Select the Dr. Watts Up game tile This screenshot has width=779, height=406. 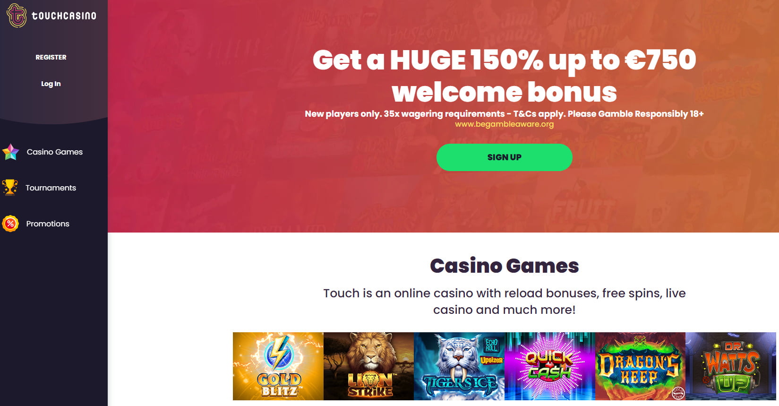tap(731, 366)
